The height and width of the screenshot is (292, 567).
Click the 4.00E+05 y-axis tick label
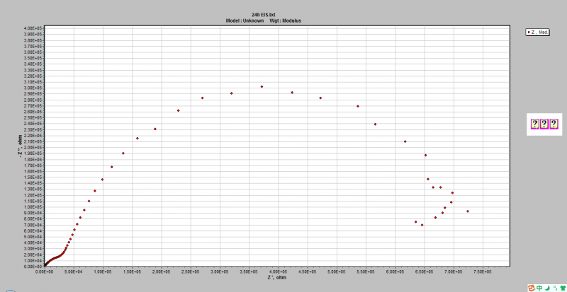pyautogui.click(x=33, y=28)
